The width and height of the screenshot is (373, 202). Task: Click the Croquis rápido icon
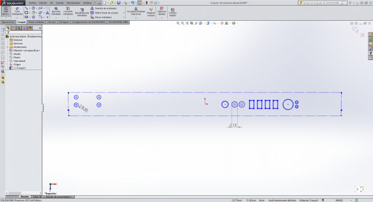click(172, 12)
